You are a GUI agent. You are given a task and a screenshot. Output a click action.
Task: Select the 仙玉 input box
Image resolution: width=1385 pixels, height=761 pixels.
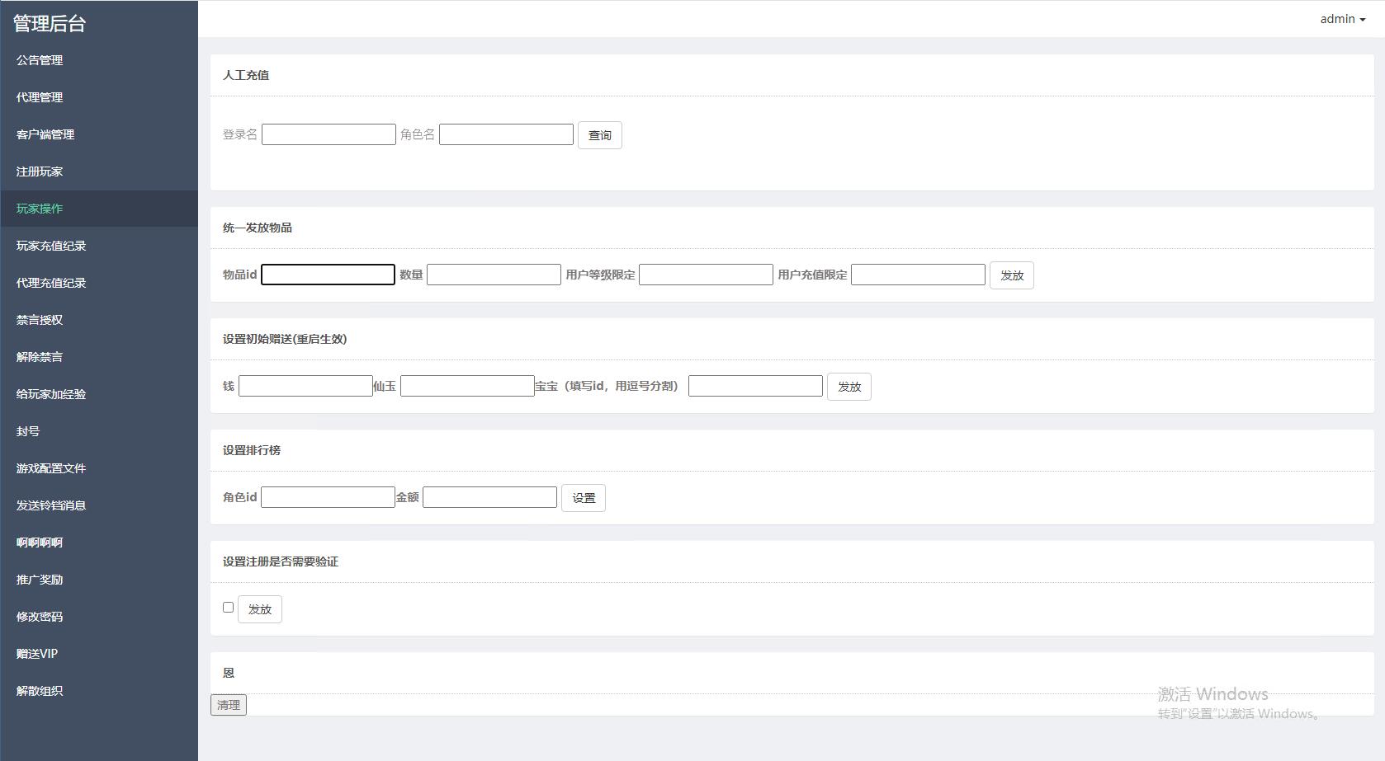pyautogui.click(x=467, y=386)
